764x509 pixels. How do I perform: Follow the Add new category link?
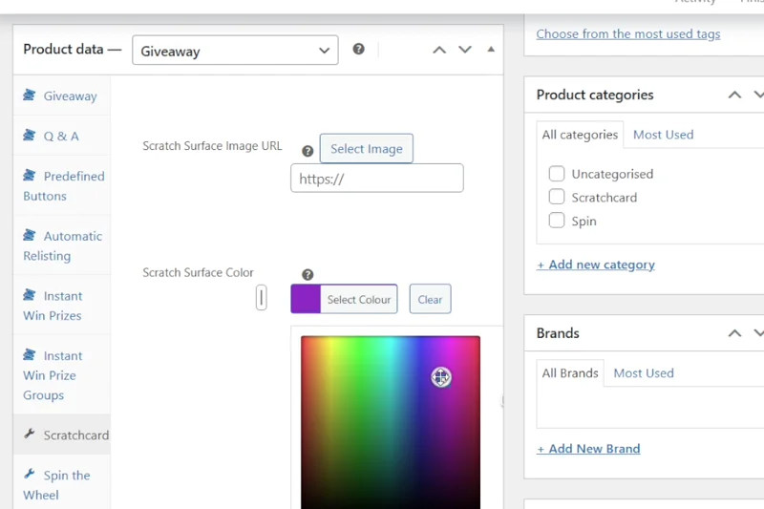[x=596, y=265]
